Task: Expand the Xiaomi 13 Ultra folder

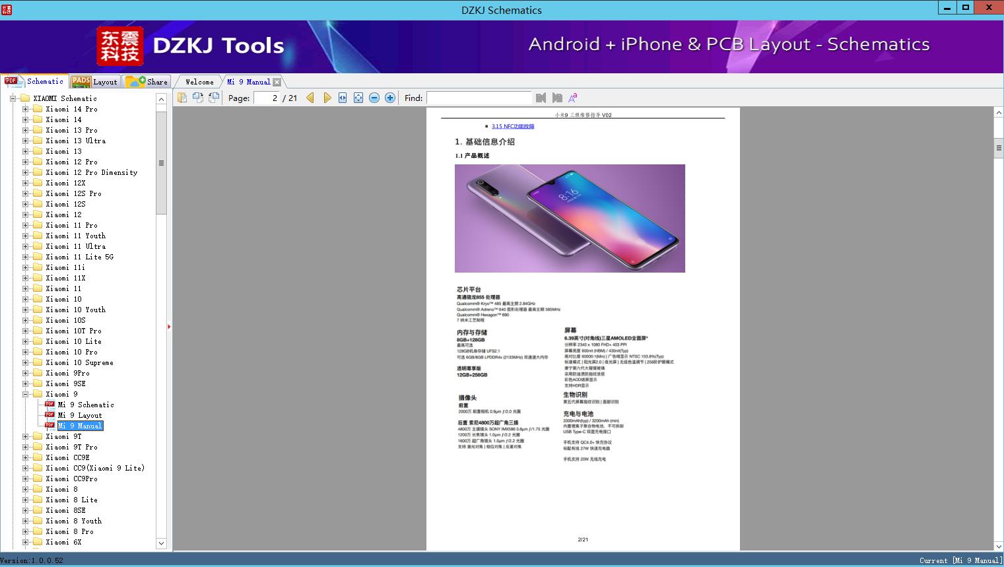Action: [25, 141]
